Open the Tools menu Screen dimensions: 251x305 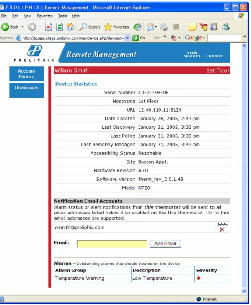[62, 16]
